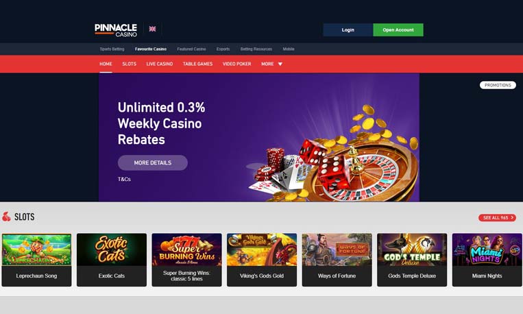Click the Pinnacle Casino logo

[x=116, y=30]
